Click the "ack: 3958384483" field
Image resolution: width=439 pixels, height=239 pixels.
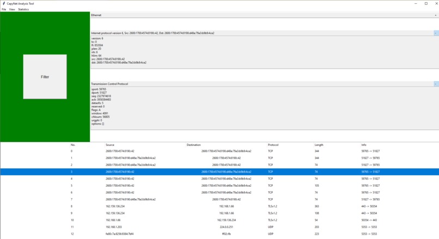click(x=101, y=100)
